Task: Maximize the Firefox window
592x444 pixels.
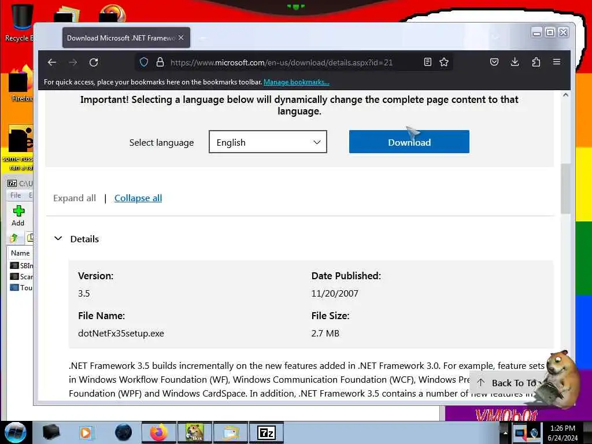Action: 550,33
